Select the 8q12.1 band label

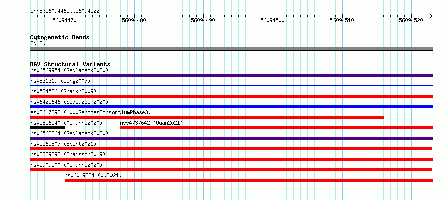coord(39,43)
